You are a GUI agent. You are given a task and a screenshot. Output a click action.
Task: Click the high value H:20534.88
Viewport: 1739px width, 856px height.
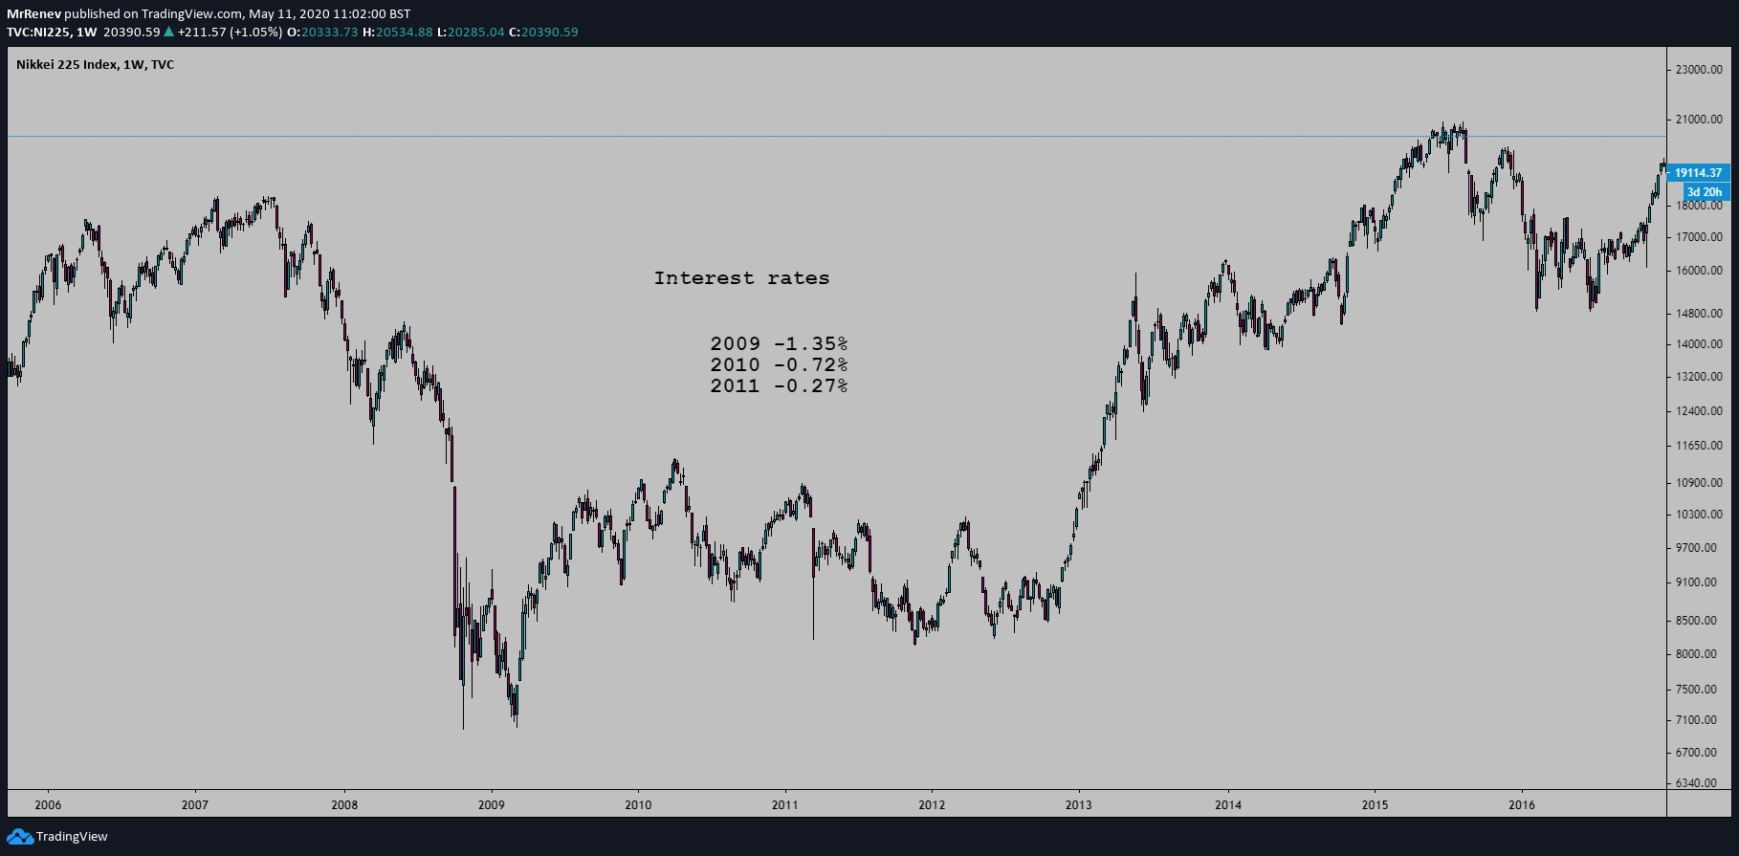pos(398,32)
